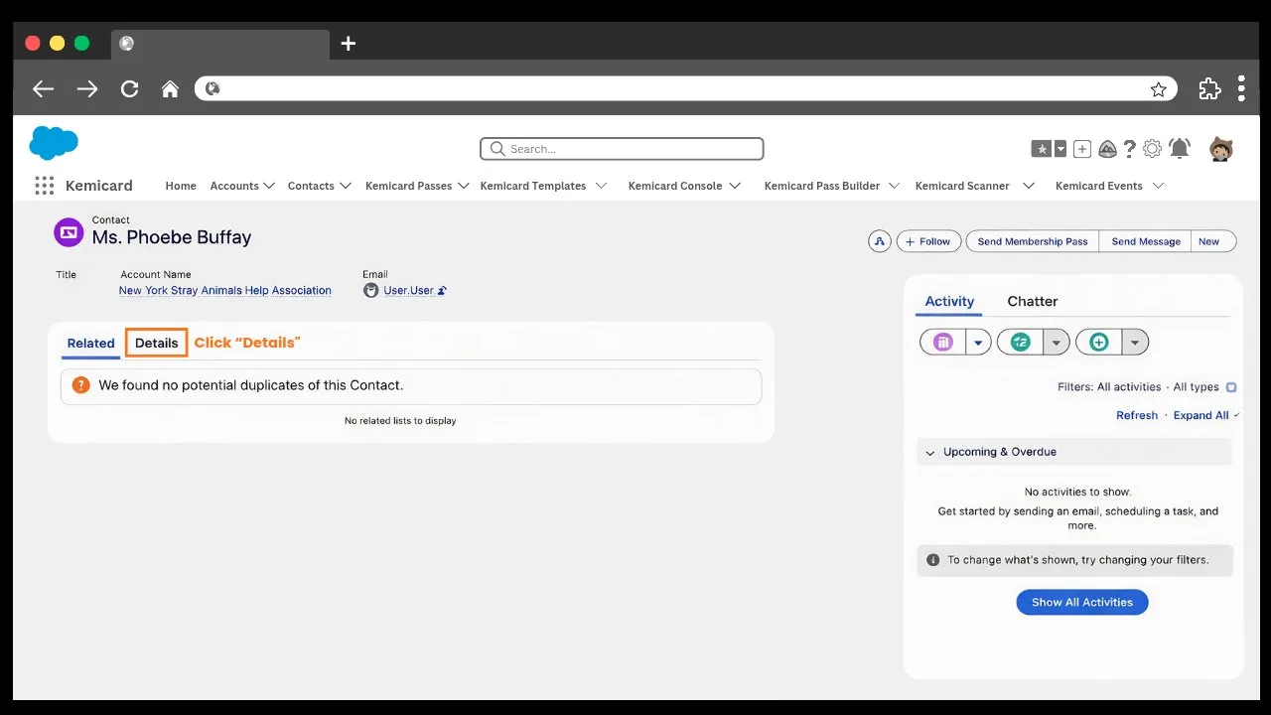The width and height of the screenshot is (1271, 715).
Task: Open the user avatar profile menu
Action: pos(1221,149)
